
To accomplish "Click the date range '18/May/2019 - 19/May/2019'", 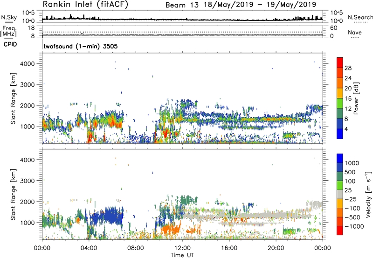I will pyautogui.click(x=260, y=5).
